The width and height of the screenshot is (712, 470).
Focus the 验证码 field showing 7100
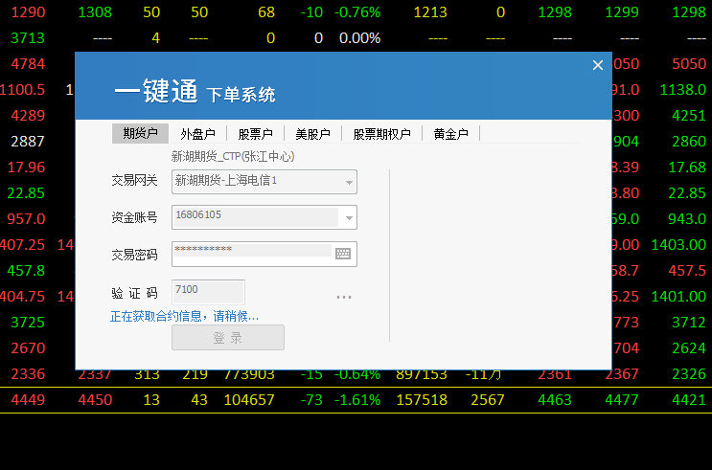coord(208,292)
